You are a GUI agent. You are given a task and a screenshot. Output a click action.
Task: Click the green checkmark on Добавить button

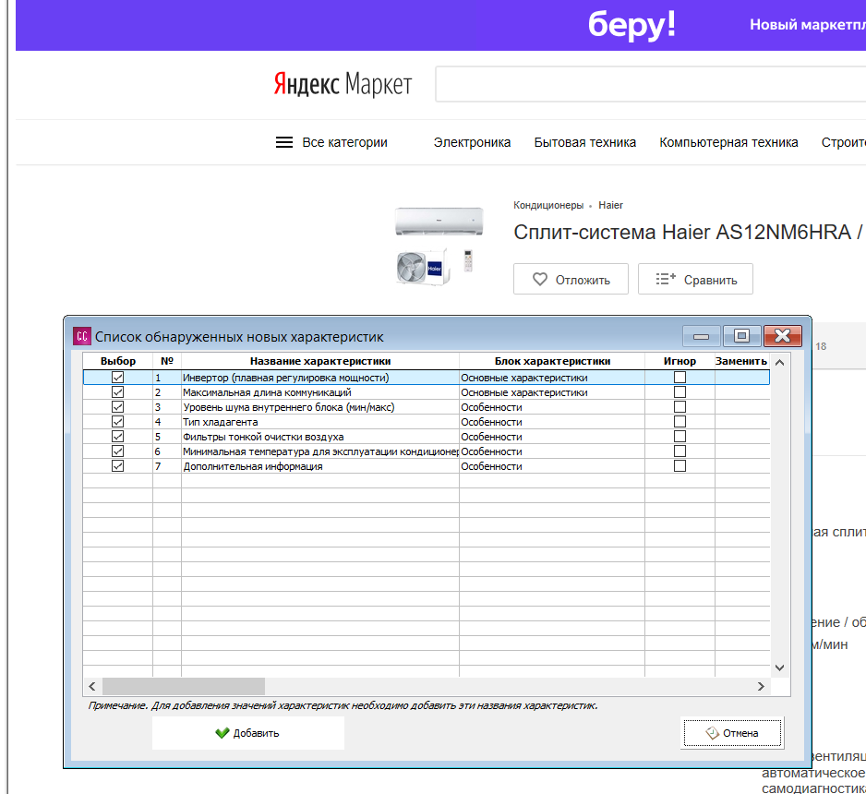click(x=222, y=733)
